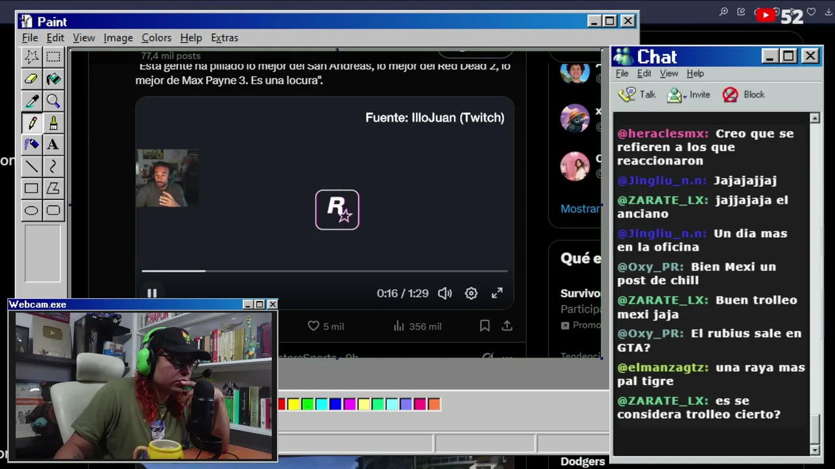
Task: Share the tweet with the upload icon
Action: pos(507,326)
